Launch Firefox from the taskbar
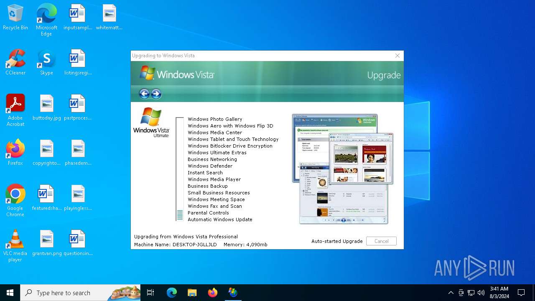 pos(212,293)
